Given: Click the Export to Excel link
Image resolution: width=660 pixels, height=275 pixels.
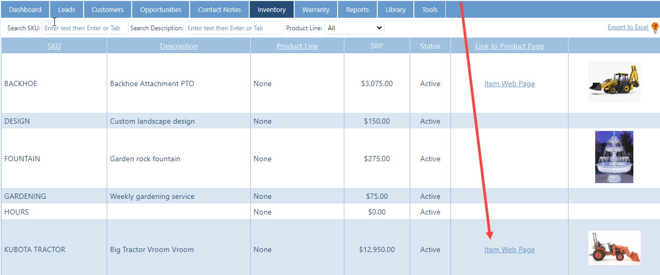Looking at the screenshot, I should pos(628,27).
